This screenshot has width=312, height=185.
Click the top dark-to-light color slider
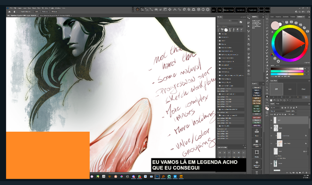(287, 68)
